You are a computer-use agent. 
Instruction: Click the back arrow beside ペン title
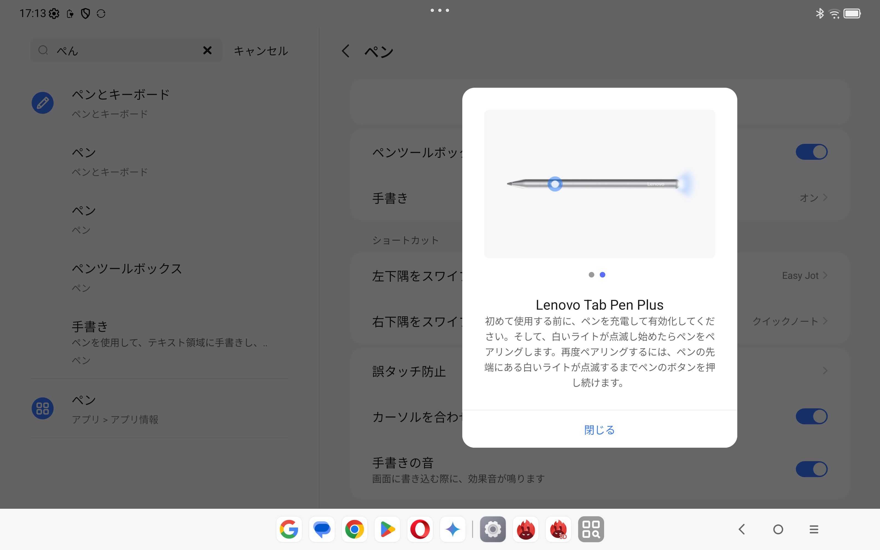click(x=345, y=51)
